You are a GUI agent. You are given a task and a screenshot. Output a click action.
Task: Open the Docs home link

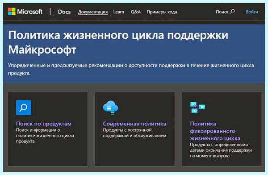tap(64, 12)
